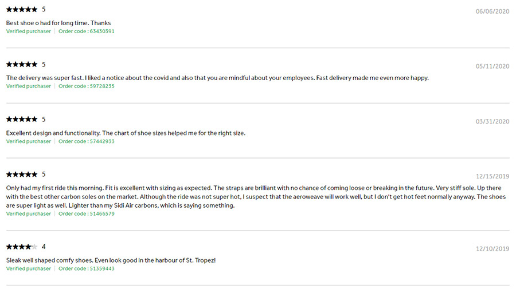Viewport: 516px width, 289px height.
Task: Click the four-star rating on 12/10/2019 review
Action: [22, 247]
